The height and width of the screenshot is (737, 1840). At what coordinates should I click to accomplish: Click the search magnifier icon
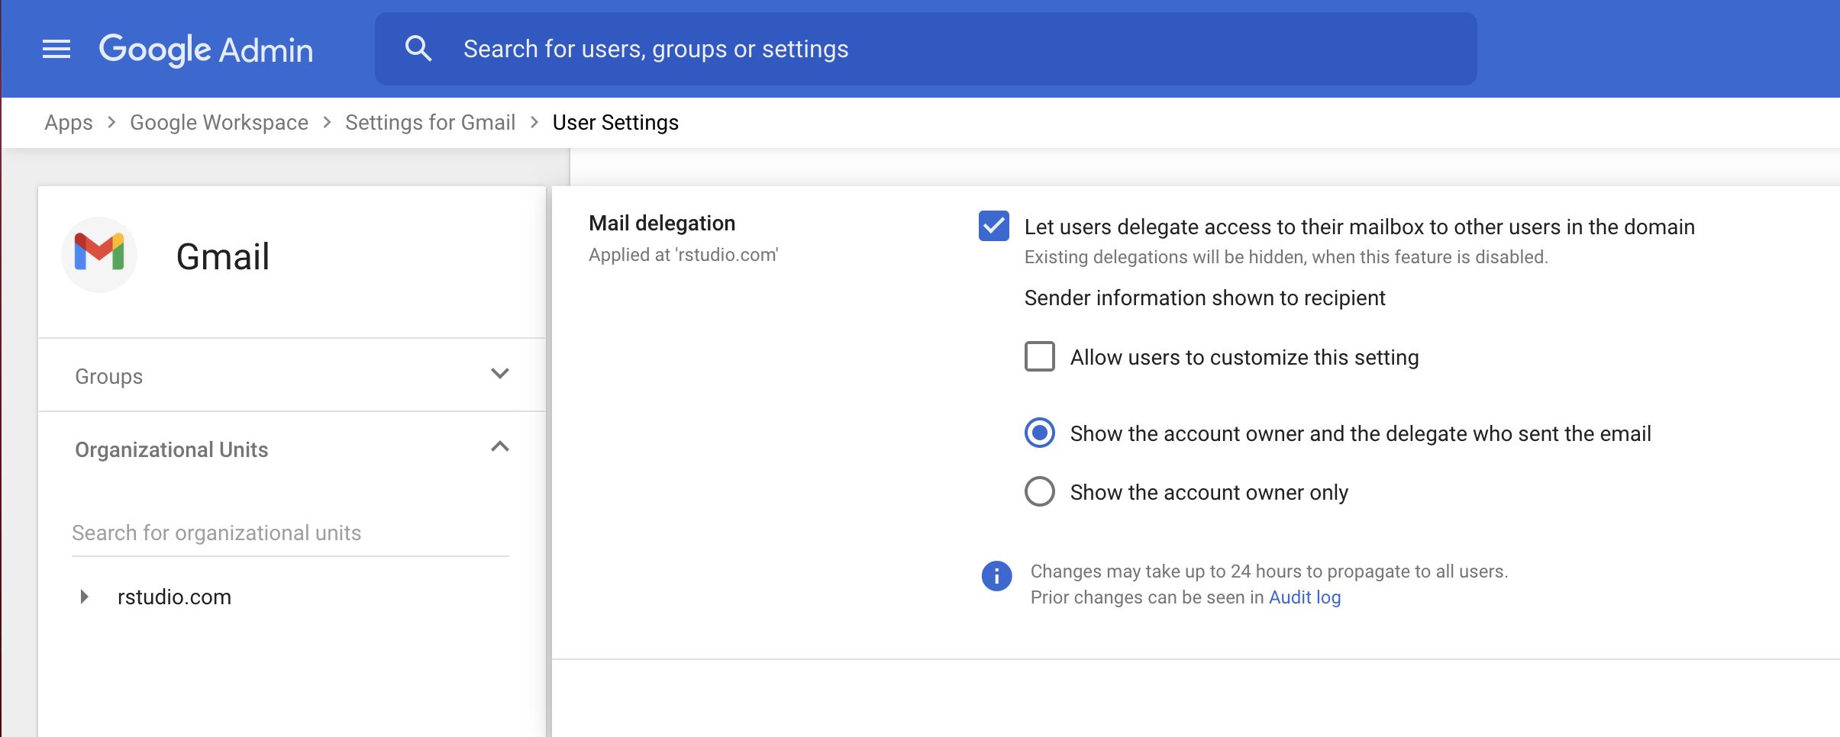(x=418, y=49)
